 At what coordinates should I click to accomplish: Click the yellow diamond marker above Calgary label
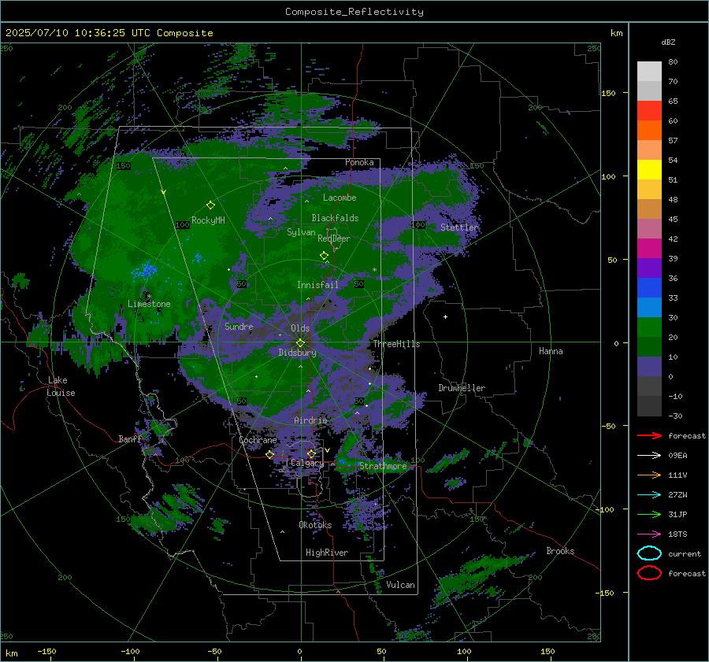tap(311, 453)
